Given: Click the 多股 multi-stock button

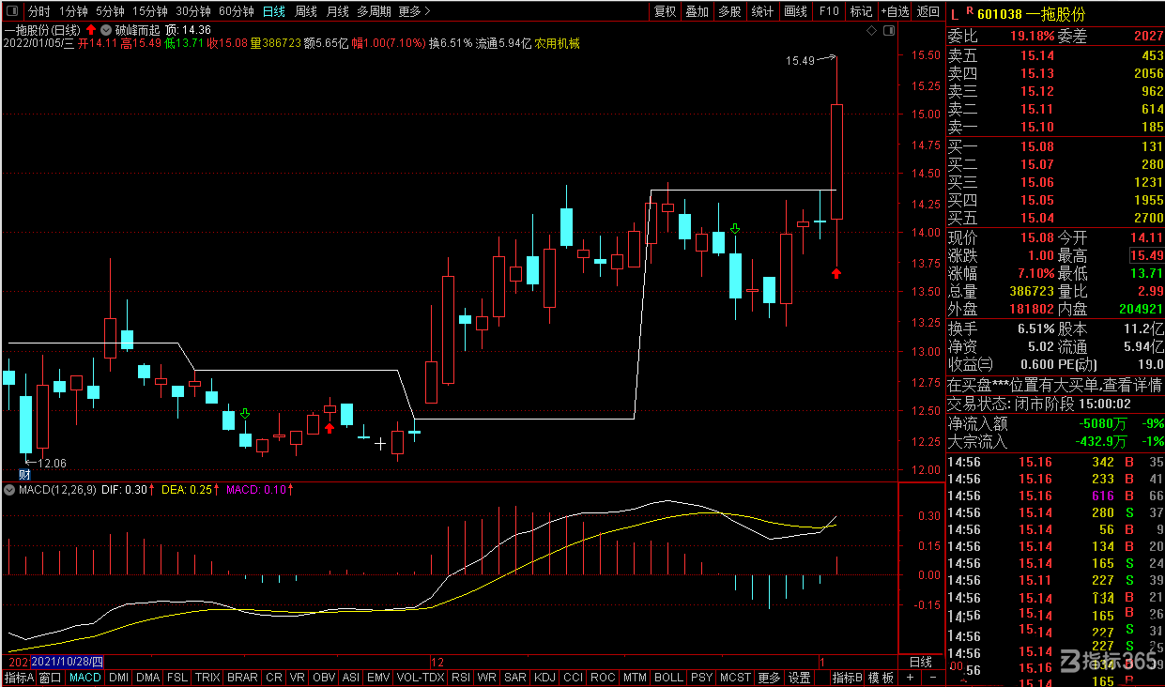Looking at the screenshot, I should (729, 11).
